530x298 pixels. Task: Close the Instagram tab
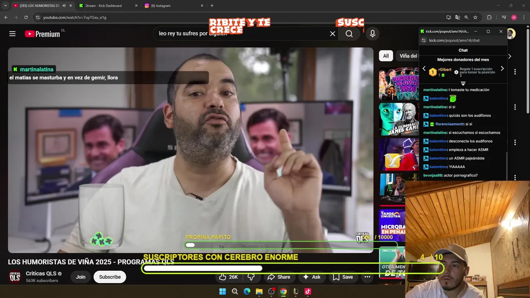(x=202, y=6)
